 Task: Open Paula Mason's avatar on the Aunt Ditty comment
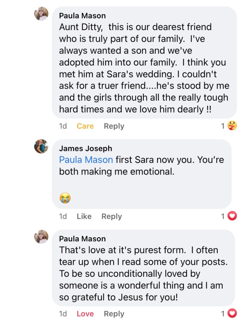coord(41,14)
